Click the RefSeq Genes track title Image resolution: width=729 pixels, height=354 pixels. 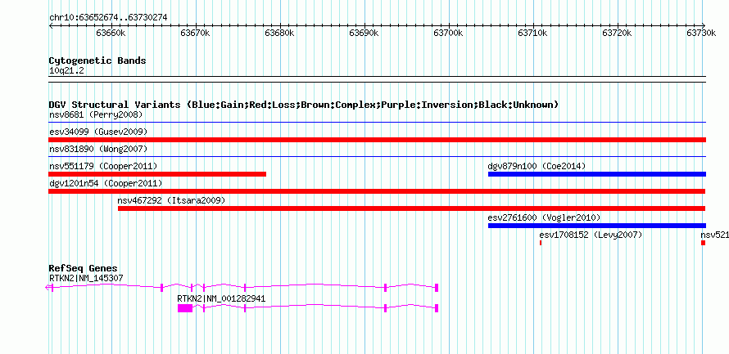83,268
